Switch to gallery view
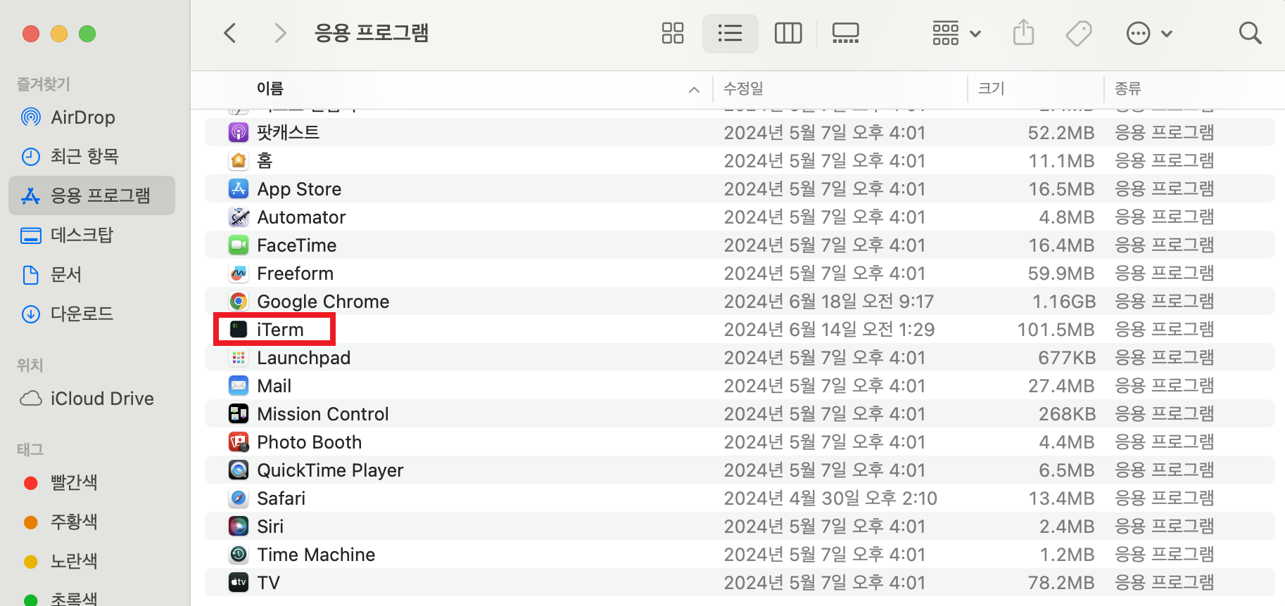Screen dimensions: 1285x606 click(x=845, y=33)
